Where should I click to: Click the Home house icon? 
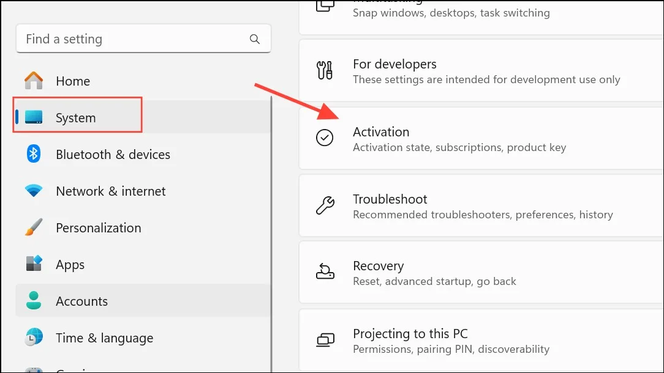tap(34, 80)
